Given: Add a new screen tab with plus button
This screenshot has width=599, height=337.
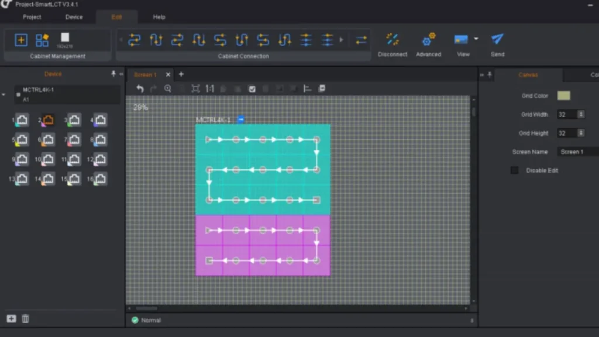Looking at the screenshot, I should click(x=181, y=74).
